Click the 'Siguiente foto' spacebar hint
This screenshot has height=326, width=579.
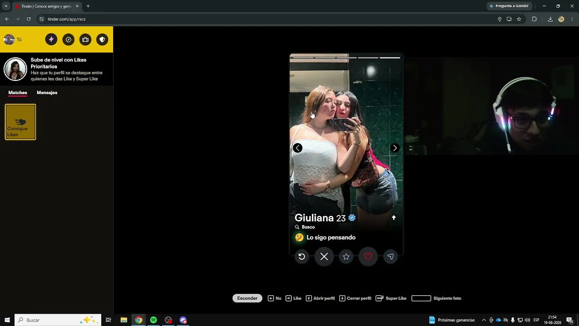pyautogui.click(x=437, y=298)
